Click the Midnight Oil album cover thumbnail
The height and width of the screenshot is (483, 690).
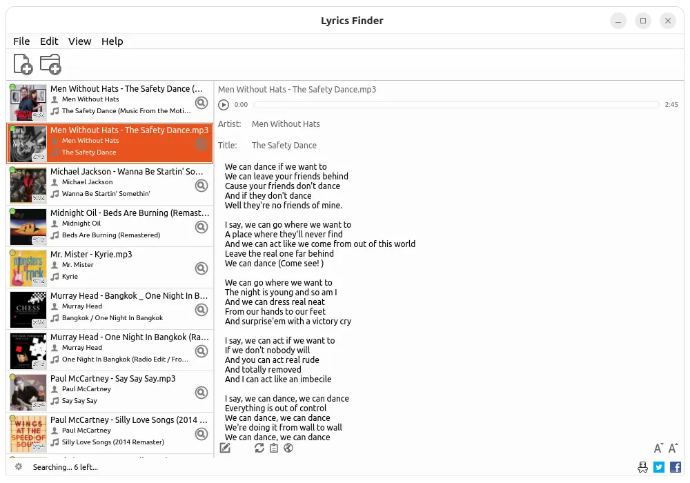click(x=28, y=227)
